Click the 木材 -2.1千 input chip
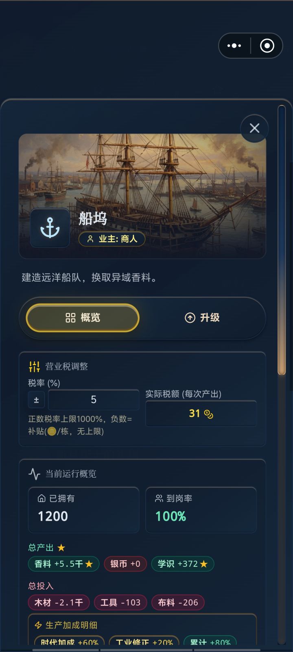 coord(59,603)
